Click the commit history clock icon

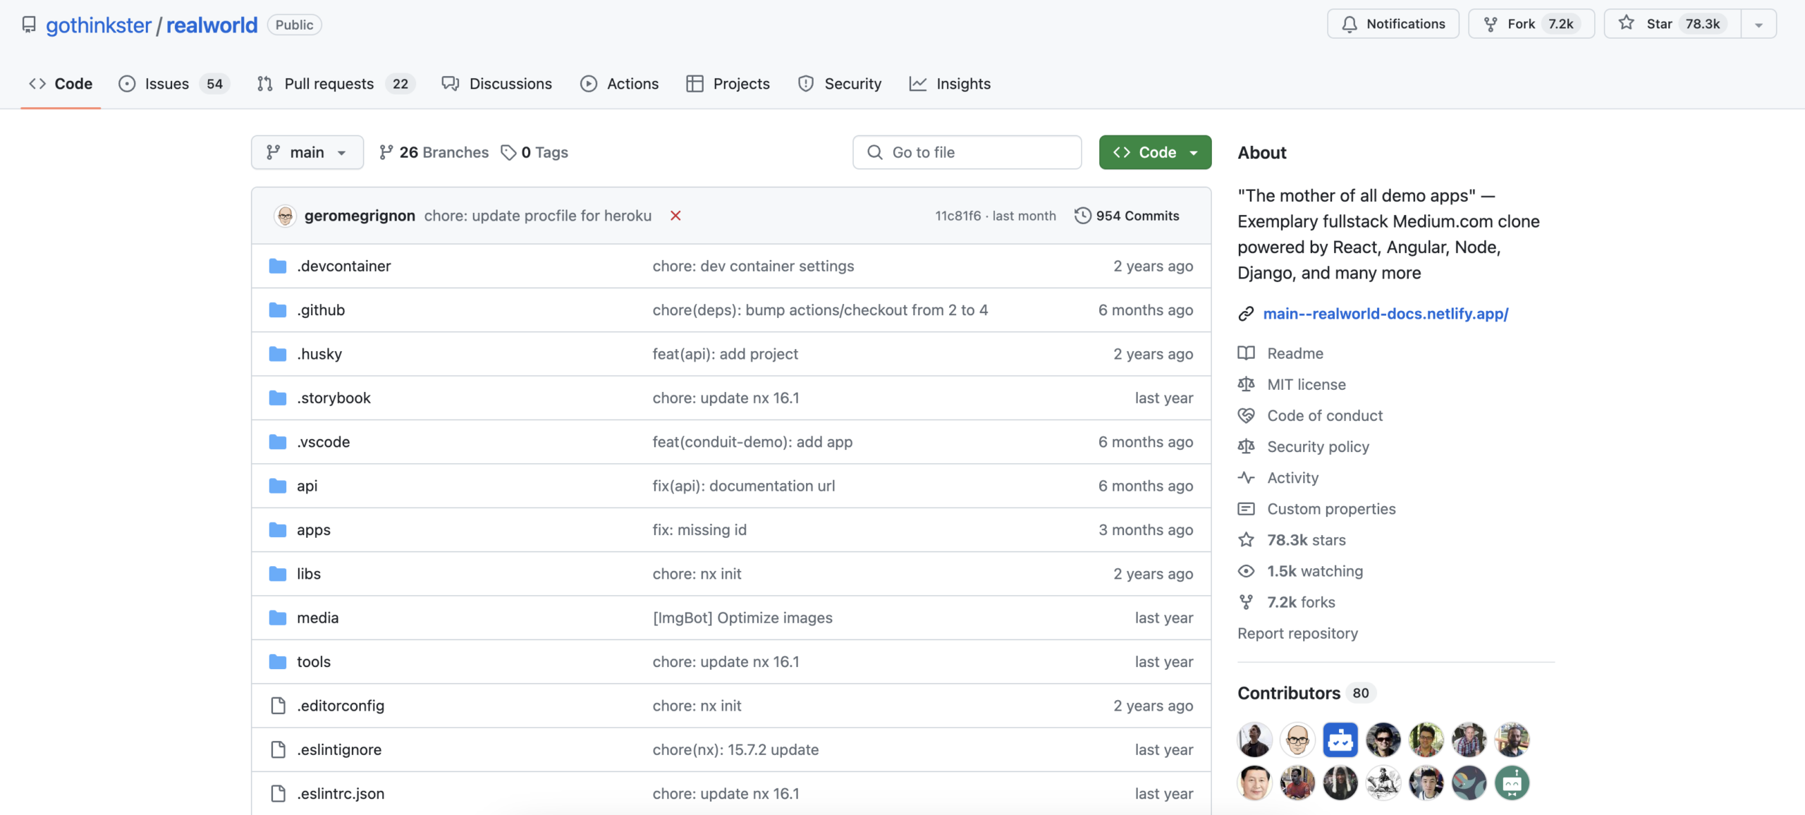(1082, 216)
